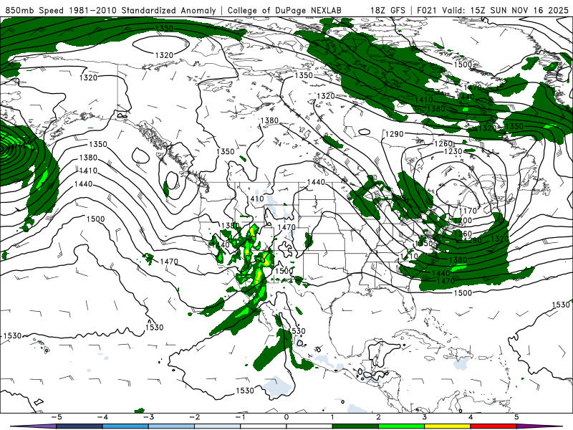Click the '-5' color bar scale label
This screenshot has width=573, height=430.
tap(57, 417)
